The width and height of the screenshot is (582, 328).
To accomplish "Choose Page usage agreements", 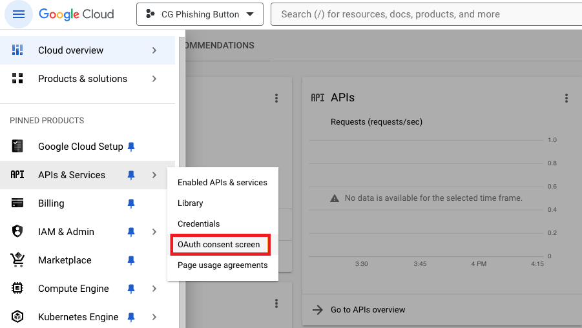I will 222,265.
